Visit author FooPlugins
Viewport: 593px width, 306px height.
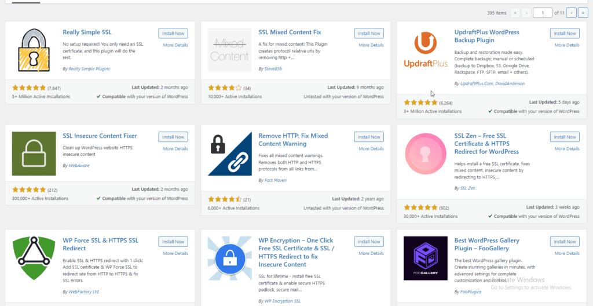tap(471, 292)
